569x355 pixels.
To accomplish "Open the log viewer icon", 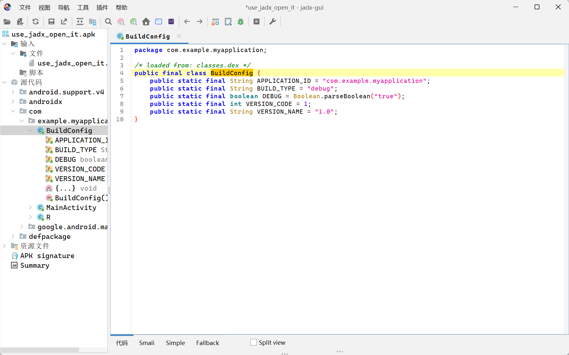I will coord(256,22).
